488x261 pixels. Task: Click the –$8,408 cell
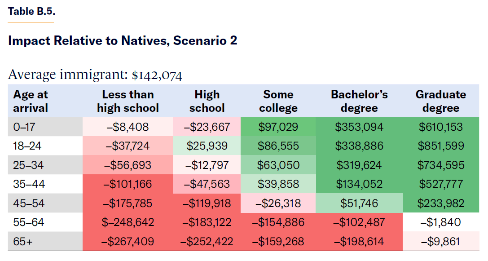[128, 127]
